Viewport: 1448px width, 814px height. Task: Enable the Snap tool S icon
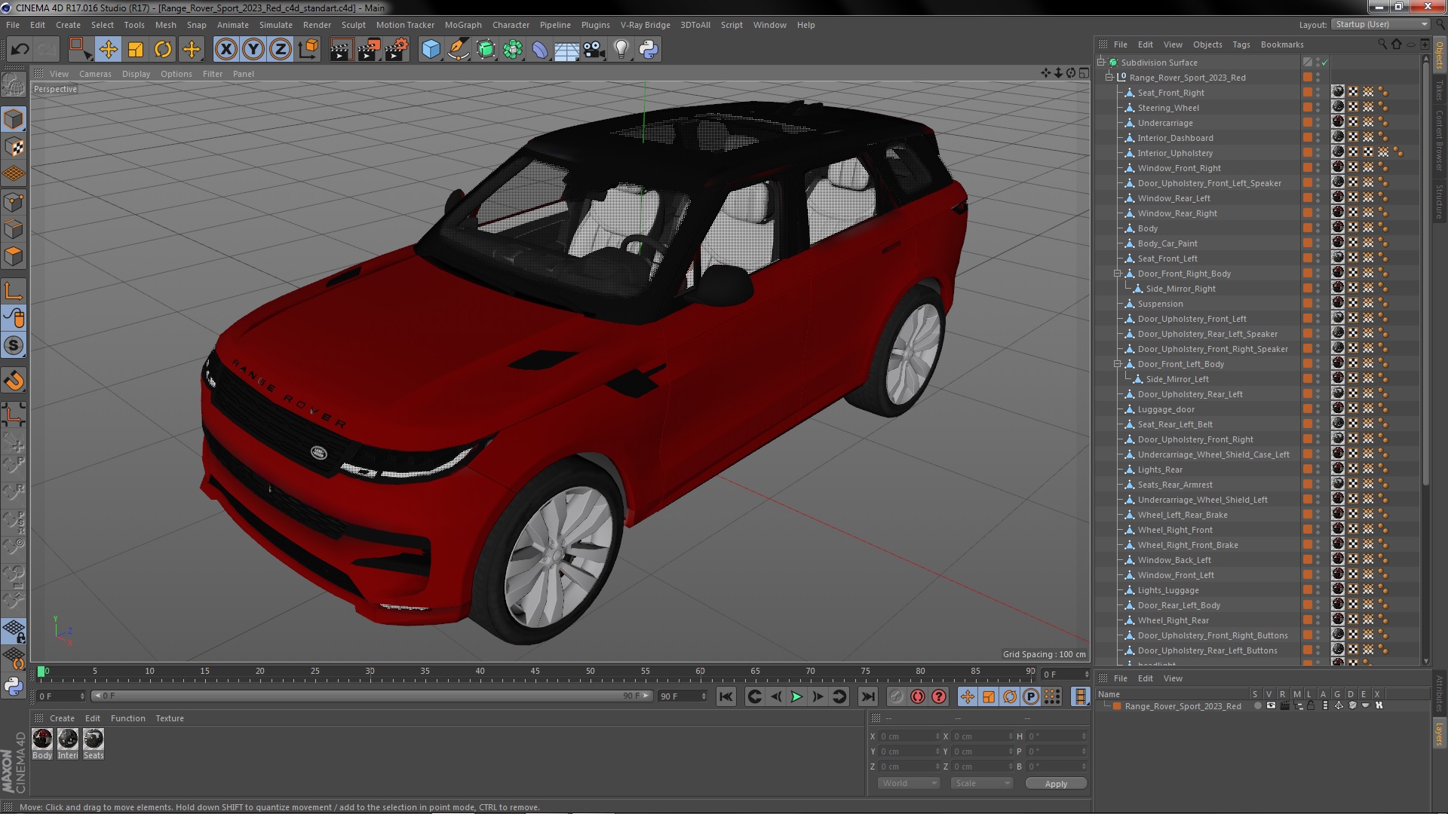pyautogui.click(x=14, y=346)
